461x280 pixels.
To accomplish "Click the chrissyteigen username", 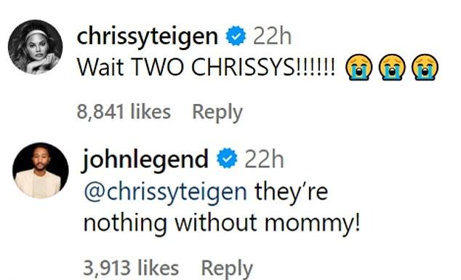I will tap(148, 37).
